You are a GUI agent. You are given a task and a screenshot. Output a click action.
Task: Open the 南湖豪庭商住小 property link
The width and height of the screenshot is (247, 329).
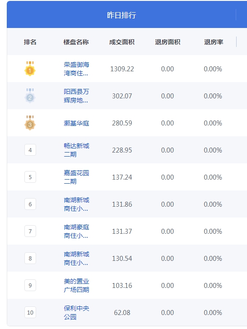(76, 231)
